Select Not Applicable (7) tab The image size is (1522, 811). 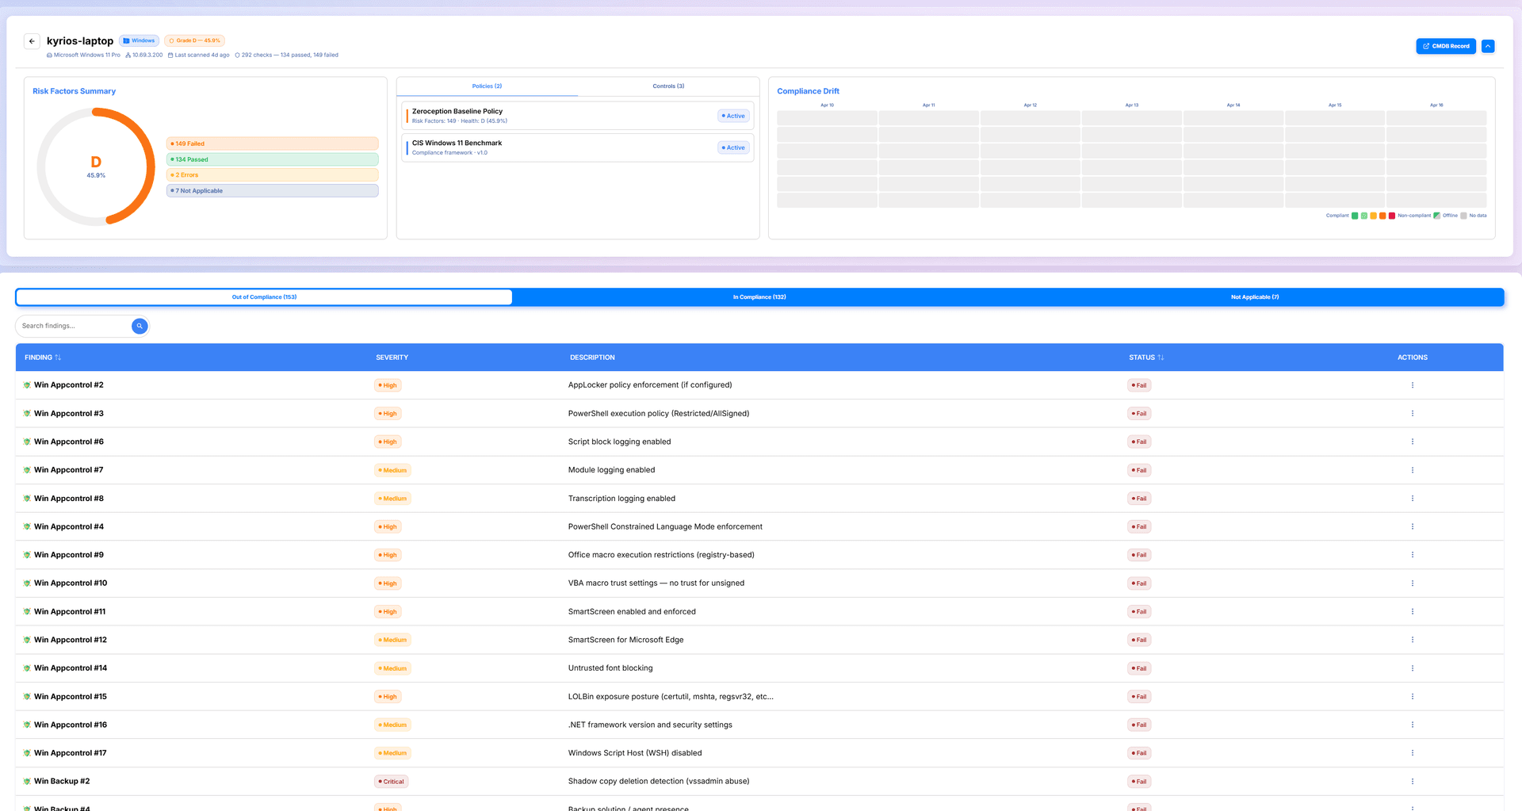coord(1255,297)
